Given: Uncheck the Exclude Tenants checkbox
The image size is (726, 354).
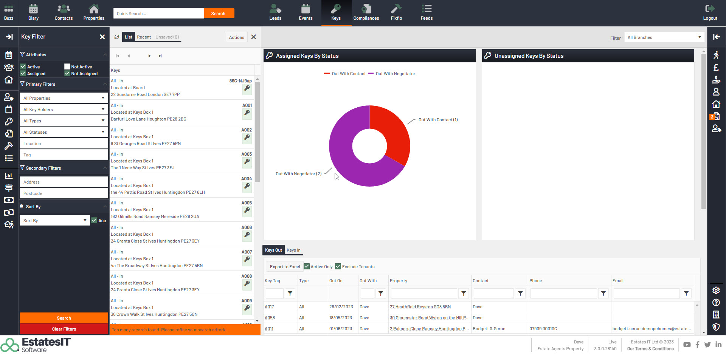Looking at the screenshot, I should [x=338, y=266].
